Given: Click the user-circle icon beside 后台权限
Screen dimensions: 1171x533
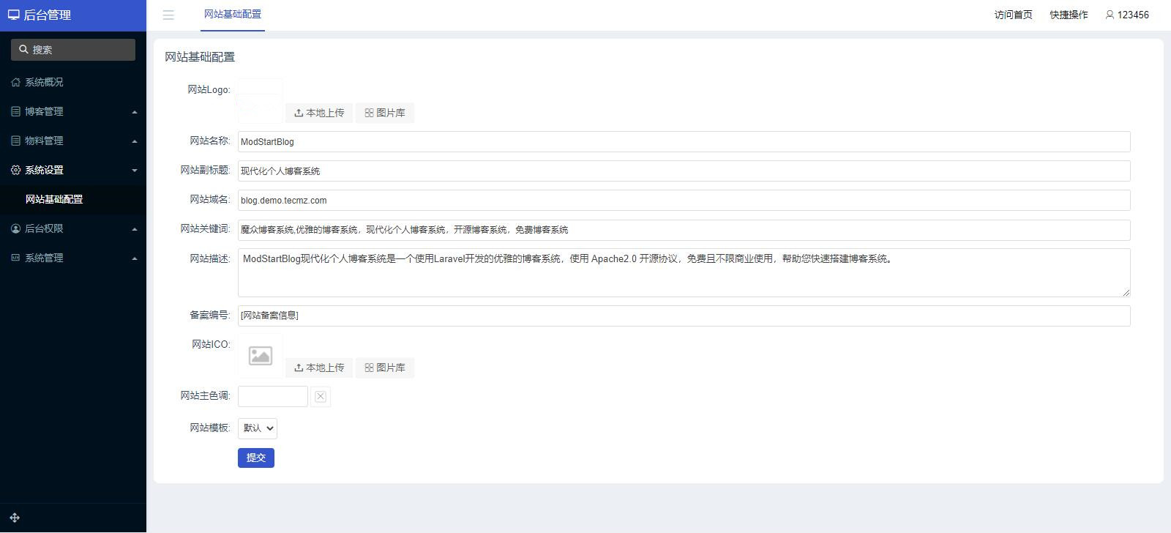Looking at the screenshot, I should tap(15, 228).
